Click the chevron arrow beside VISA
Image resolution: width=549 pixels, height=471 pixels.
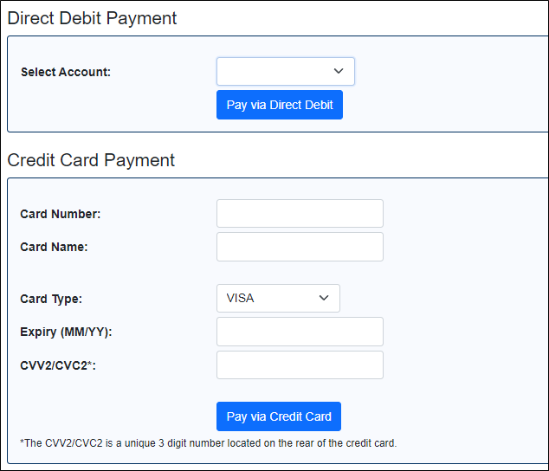pyautogui.click(x=324, y=298)
